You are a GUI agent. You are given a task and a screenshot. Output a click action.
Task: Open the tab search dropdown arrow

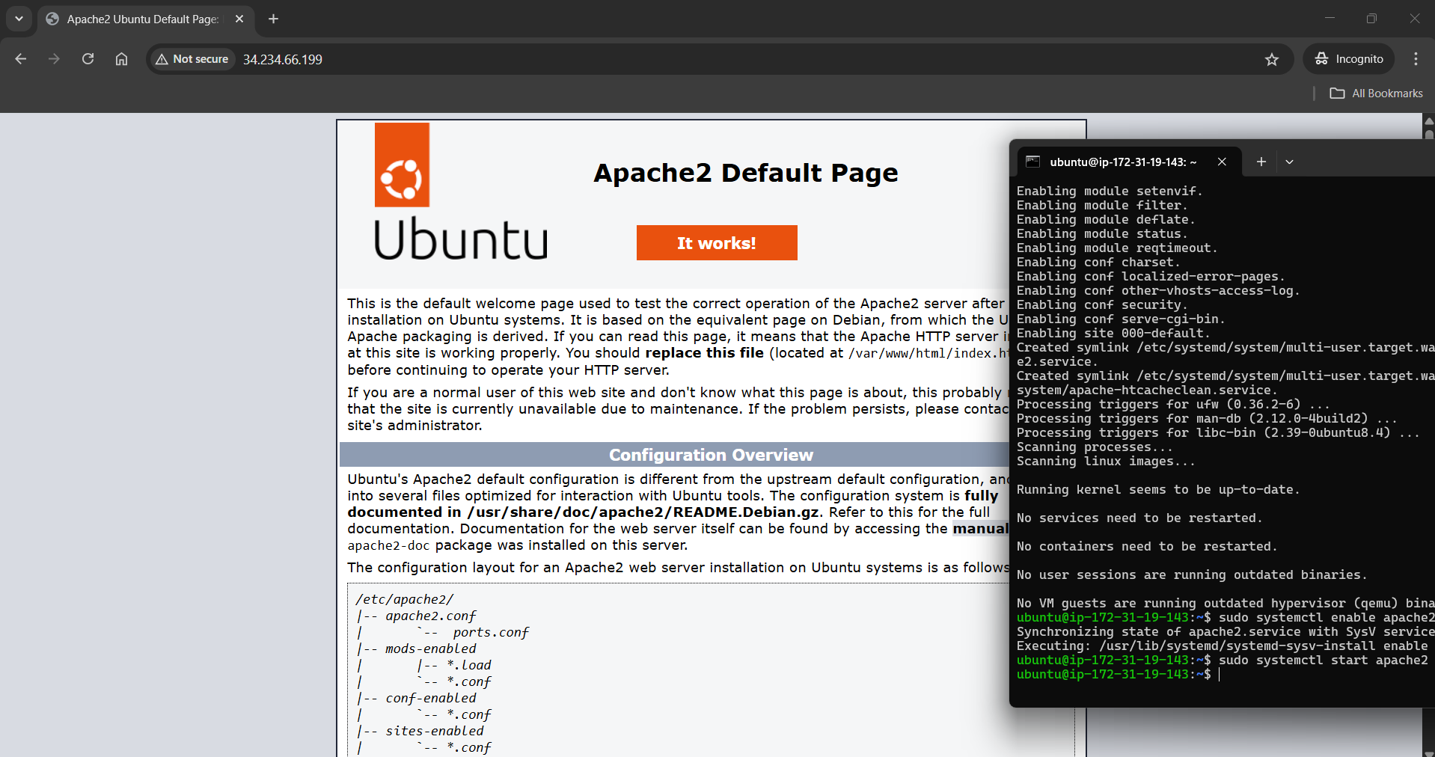coord(19,19)
